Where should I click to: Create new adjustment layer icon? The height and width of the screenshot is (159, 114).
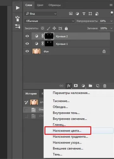tap(83, 86)
